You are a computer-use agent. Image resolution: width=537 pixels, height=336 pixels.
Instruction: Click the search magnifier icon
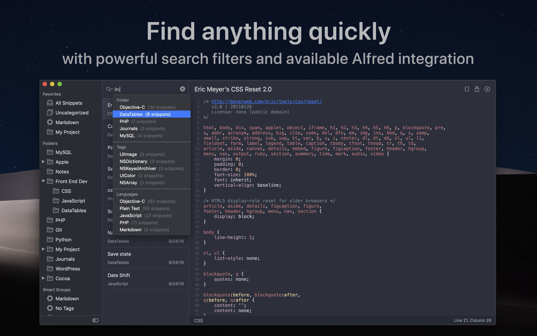[109, 89]
